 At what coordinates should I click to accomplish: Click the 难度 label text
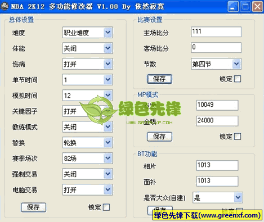coord(19,33)
